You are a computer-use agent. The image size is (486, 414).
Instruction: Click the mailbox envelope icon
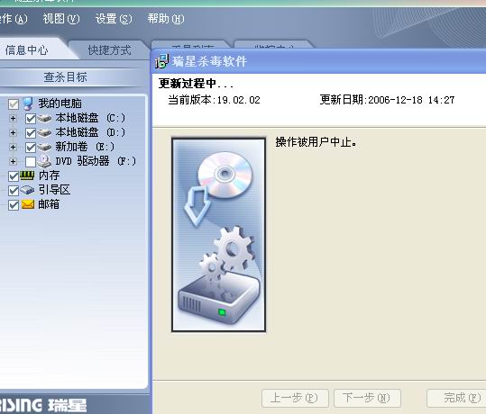pyautogui.click(x=28, y=204)
